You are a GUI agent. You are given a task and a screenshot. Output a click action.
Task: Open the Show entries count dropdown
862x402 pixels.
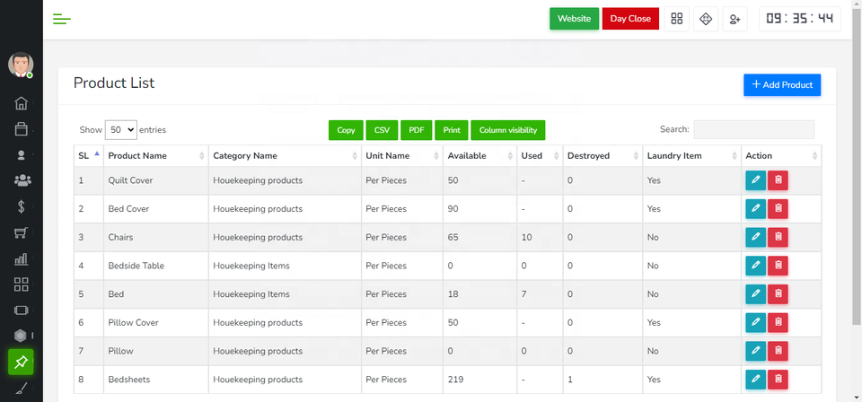pyautogui.click(x=121, y=130)
